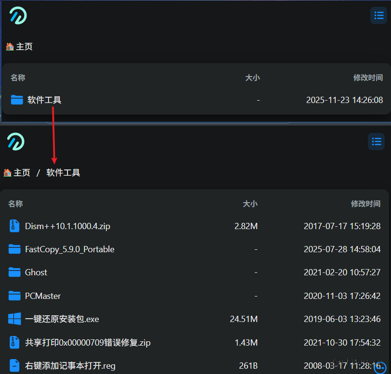Open the Ghost folder
Viewport: 391px width, 374px height.
pos(36,272)
